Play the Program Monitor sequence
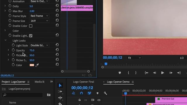Screen dimensions: 187x105 (x=162, y=73)
